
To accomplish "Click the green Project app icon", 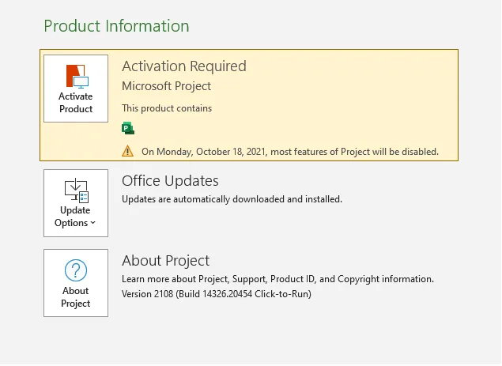I will pyautogui.click(x=128, y=128).
